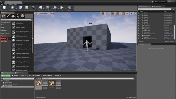This screenshot has height=99, width=176.
Task: Select the Landscape mode icon
Action: [13, 16]
